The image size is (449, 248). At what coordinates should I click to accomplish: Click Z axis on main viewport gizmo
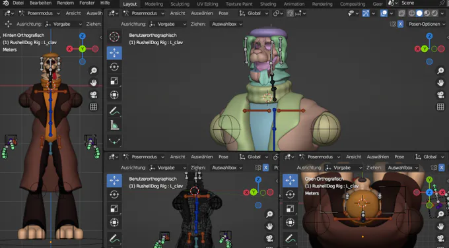429,36
